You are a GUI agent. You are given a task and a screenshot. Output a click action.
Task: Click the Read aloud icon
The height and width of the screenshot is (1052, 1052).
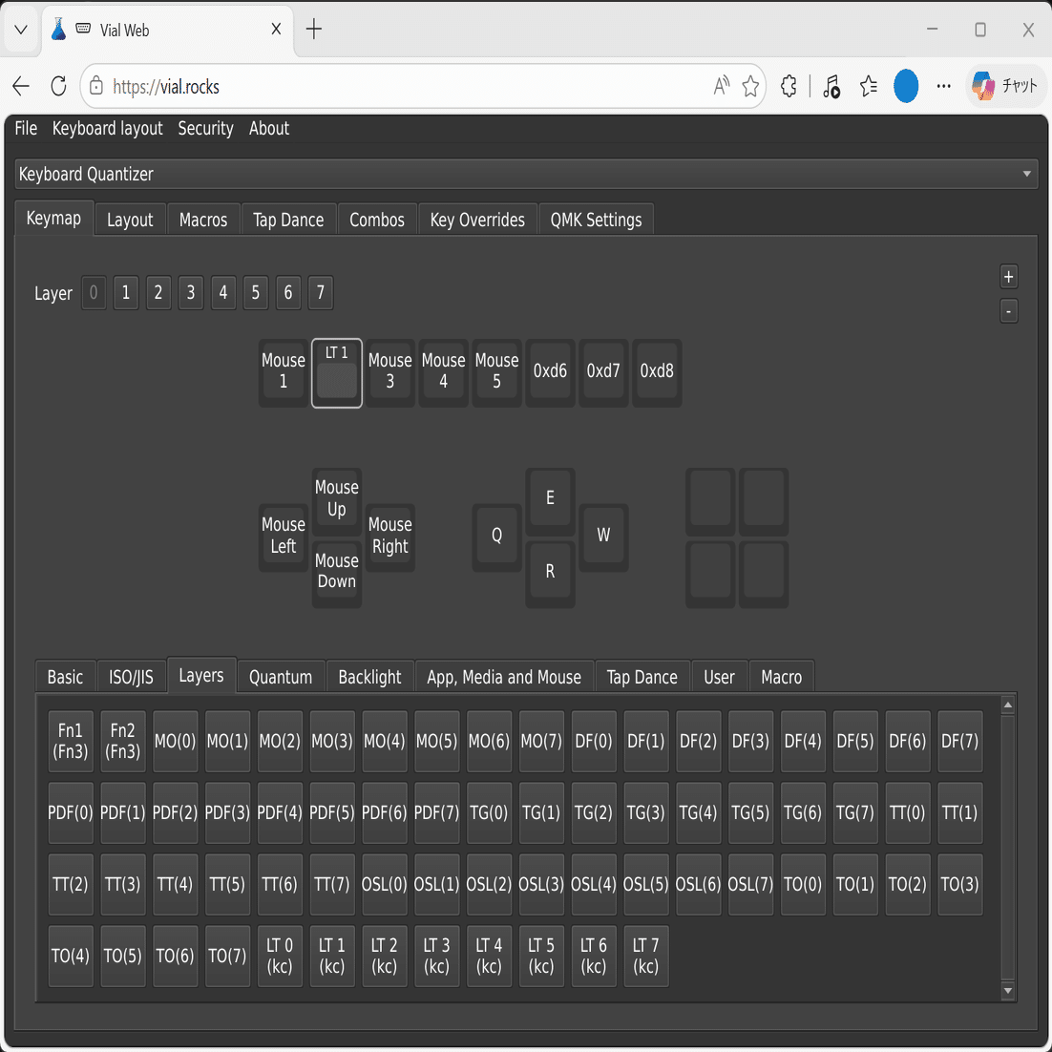[722, 86]
